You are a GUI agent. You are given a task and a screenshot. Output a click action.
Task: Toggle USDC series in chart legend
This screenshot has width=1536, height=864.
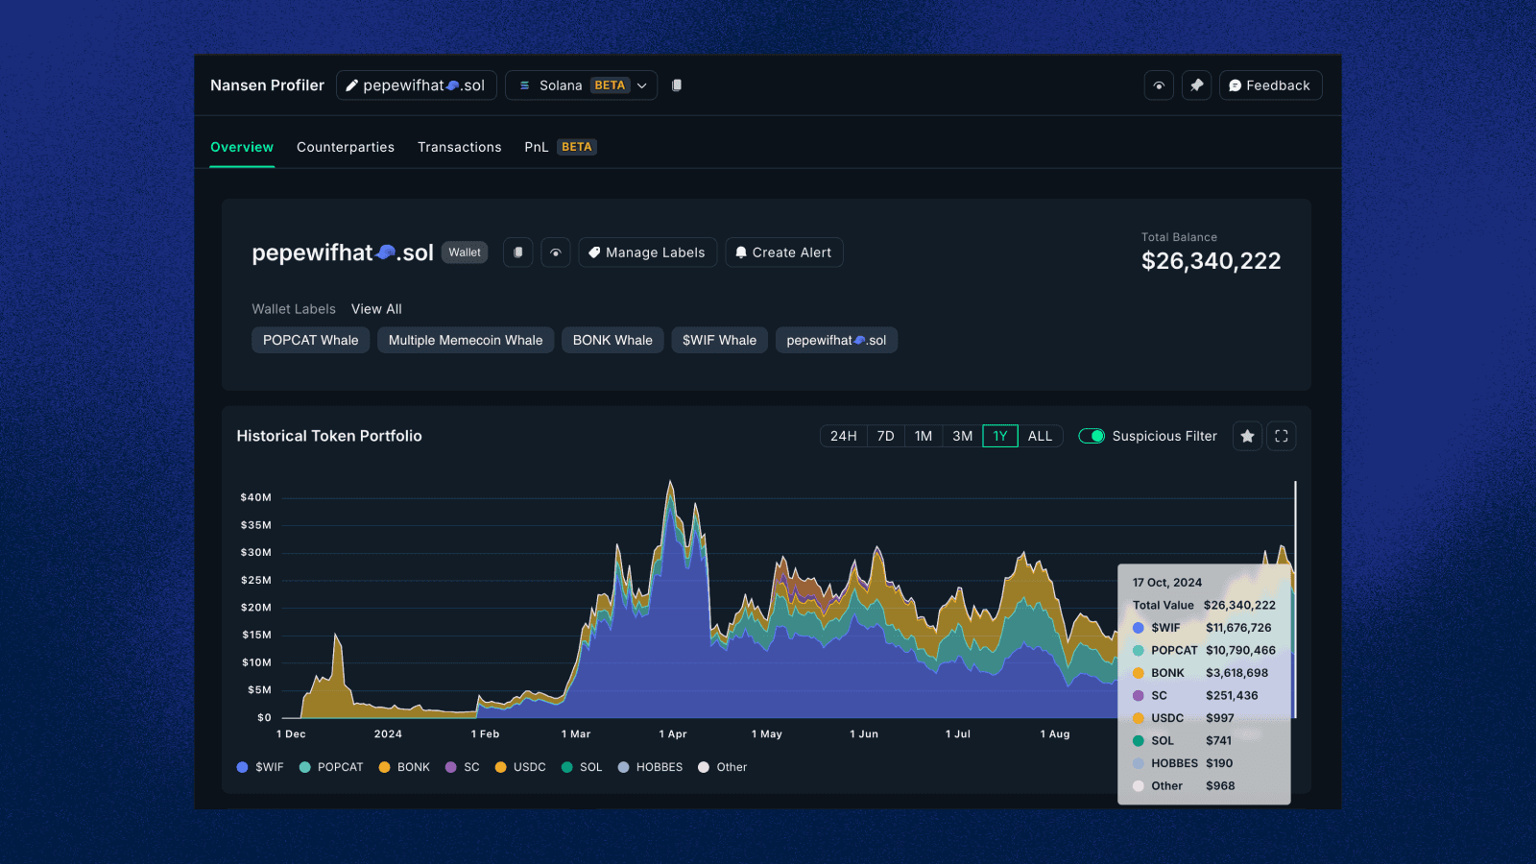pos(520,767)
